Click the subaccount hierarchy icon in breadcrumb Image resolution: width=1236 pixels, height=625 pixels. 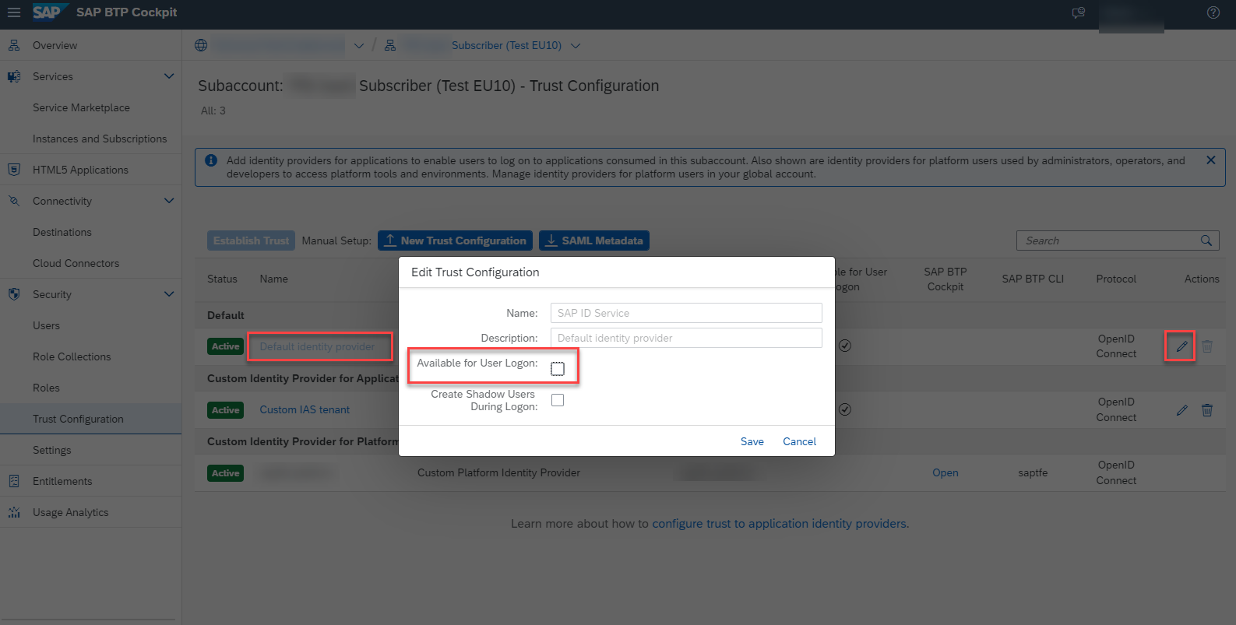390,45
